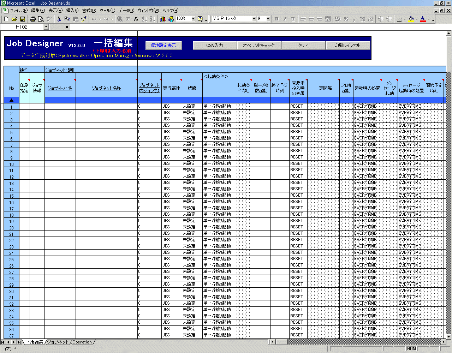Open the Name Box dropdown arrow
The width and height of the screenshot is (452, 353).
click(x=46, y=27)
